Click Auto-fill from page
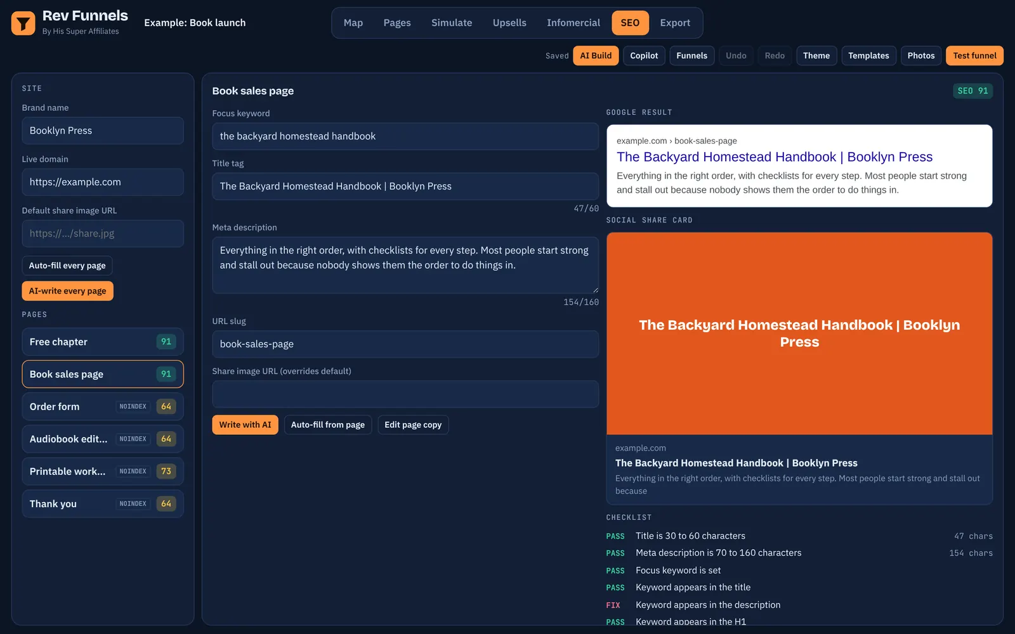The width and height of the screenshot is (1015, 634). point(328,425)
